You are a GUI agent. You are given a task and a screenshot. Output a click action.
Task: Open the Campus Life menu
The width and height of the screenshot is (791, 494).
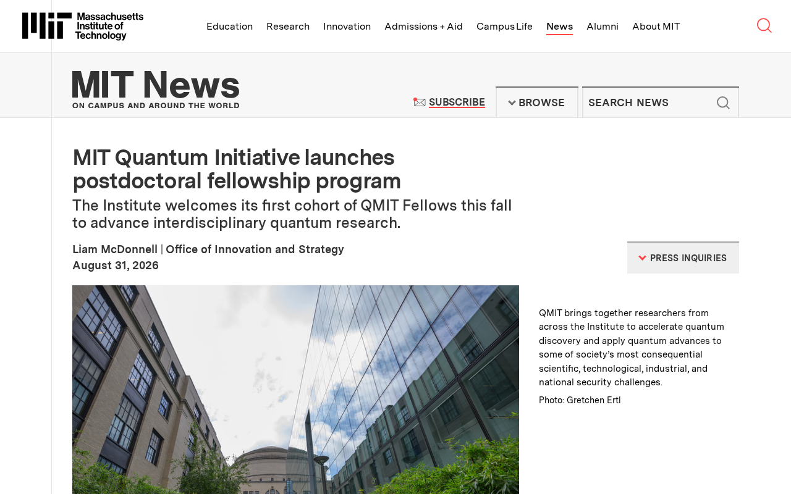pyautogui.click(x=504, y=26)
